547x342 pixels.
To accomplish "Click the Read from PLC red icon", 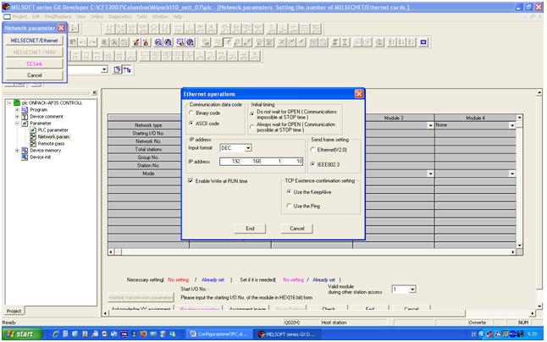I will (146, 42).
